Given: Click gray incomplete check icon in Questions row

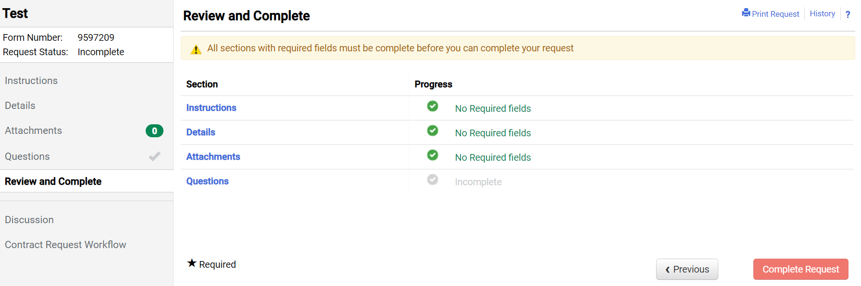Looking at the screenshot, I should pos(433,179).
